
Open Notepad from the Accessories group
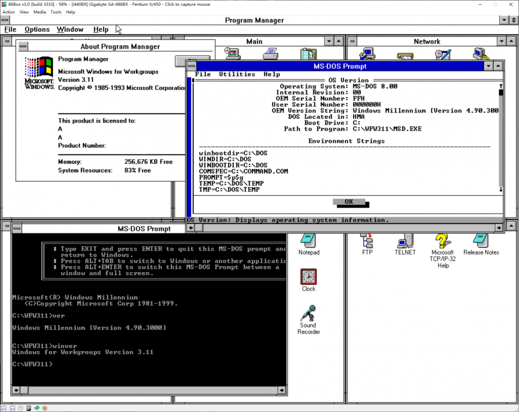coord(309,240)
